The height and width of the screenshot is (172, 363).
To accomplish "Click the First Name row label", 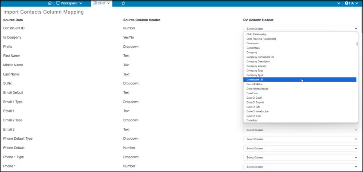I will point(11,56).
